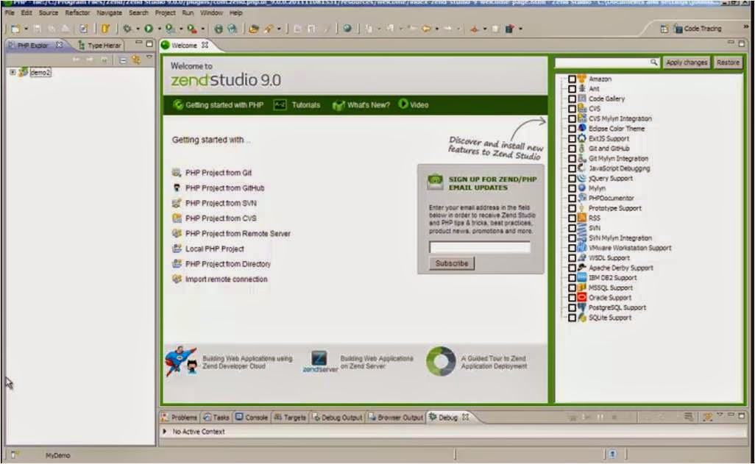Check the SQLite Support checkbox
Viewport: 755px width, 464px height.
click(x=572, y=318)
